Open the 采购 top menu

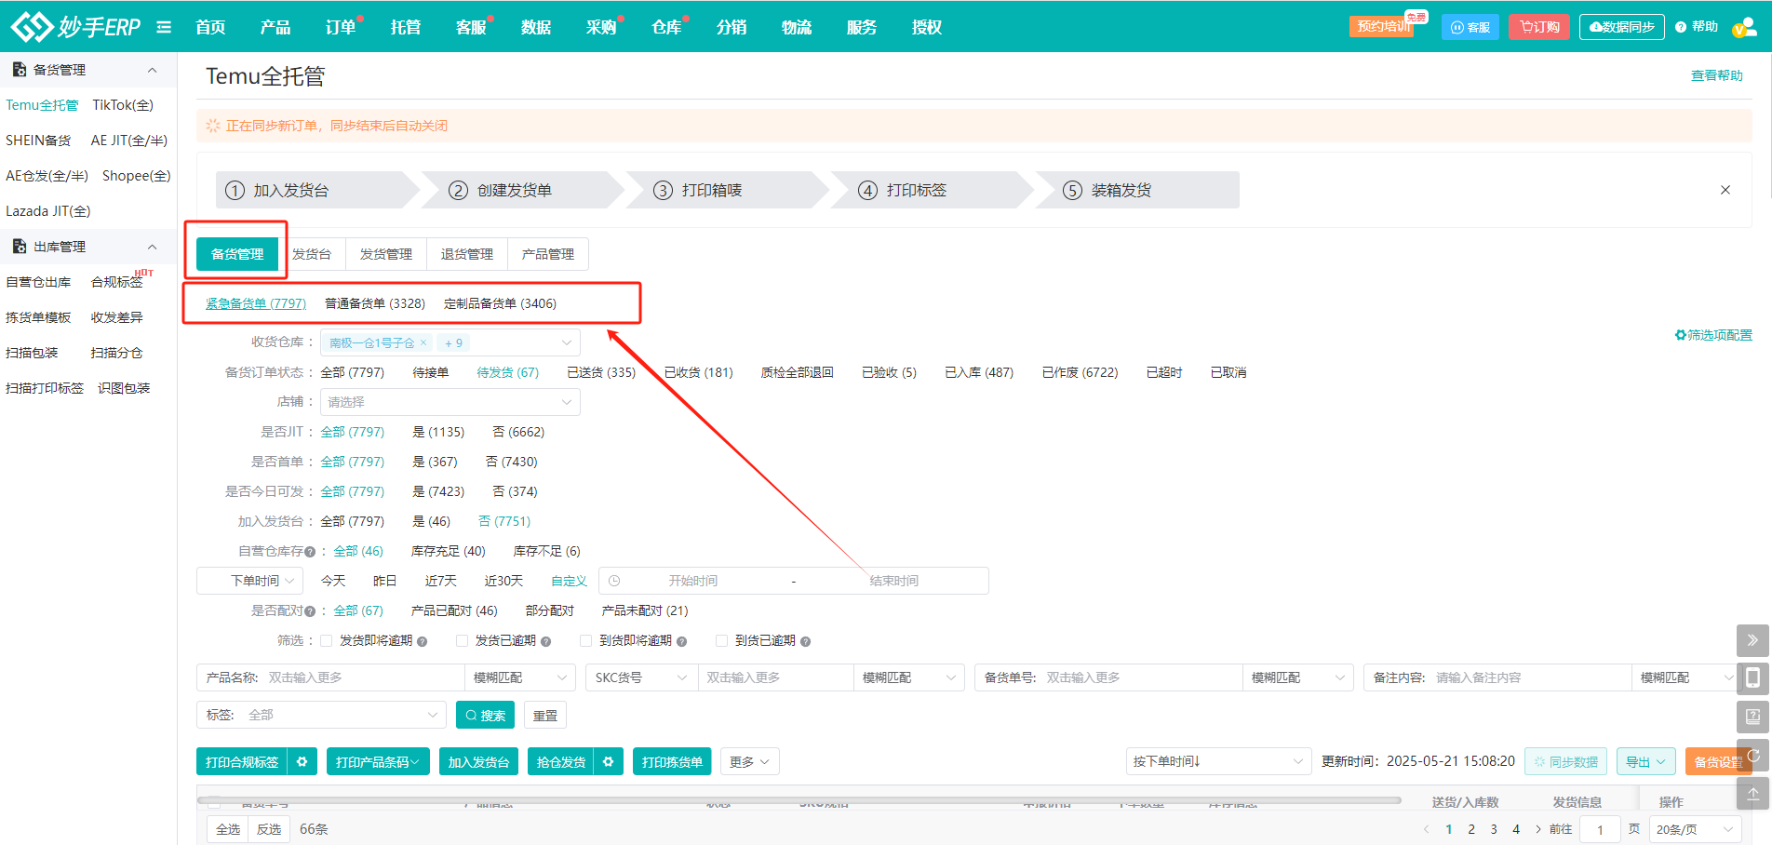click(601, 27)
